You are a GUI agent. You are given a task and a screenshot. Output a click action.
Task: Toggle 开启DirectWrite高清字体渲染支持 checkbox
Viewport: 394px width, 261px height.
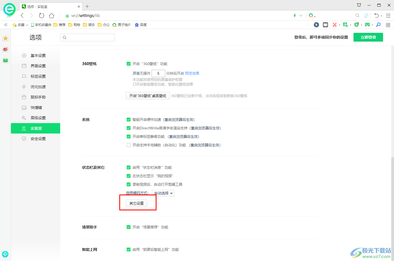[129, 128]
